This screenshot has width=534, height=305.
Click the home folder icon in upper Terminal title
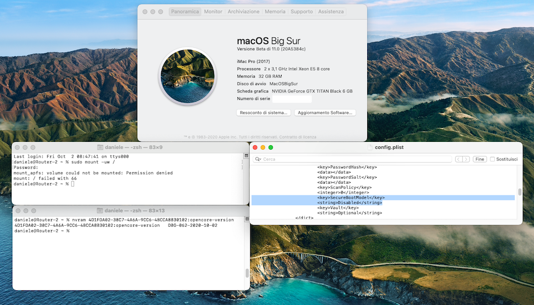tap(100, 147)
